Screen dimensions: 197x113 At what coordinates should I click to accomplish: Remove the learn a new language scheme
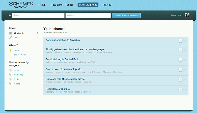185,50
